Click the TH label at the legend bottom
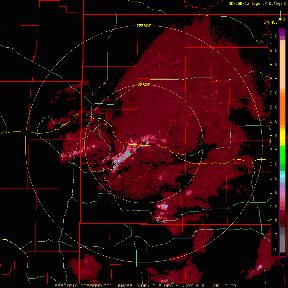The height and width of the screenshot is (288, 288). pyautogui.click(x=275, y=249)
